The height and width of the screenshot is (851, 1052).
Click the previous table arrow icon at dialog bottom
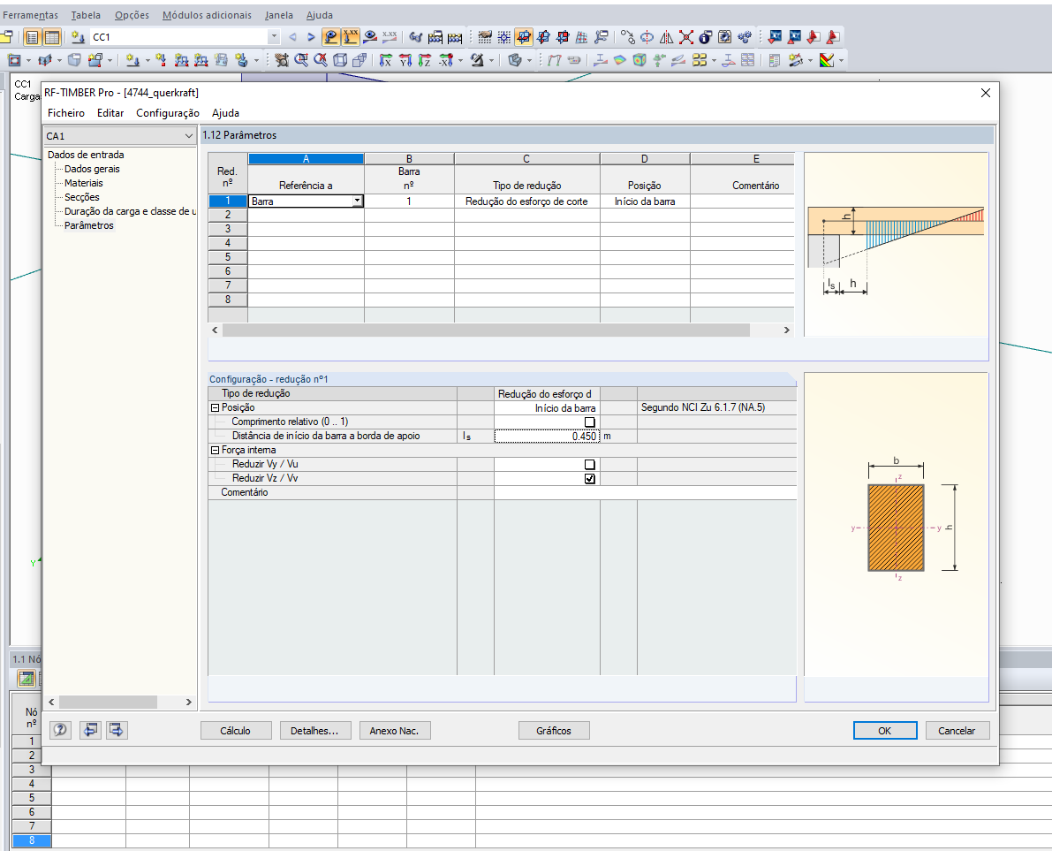[90, 730]
